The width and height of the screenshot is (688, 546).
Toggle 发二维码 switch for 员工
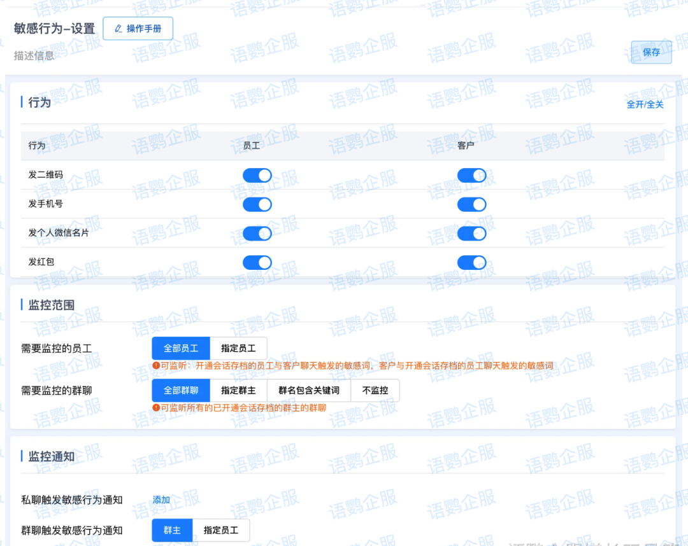point(257,175)
